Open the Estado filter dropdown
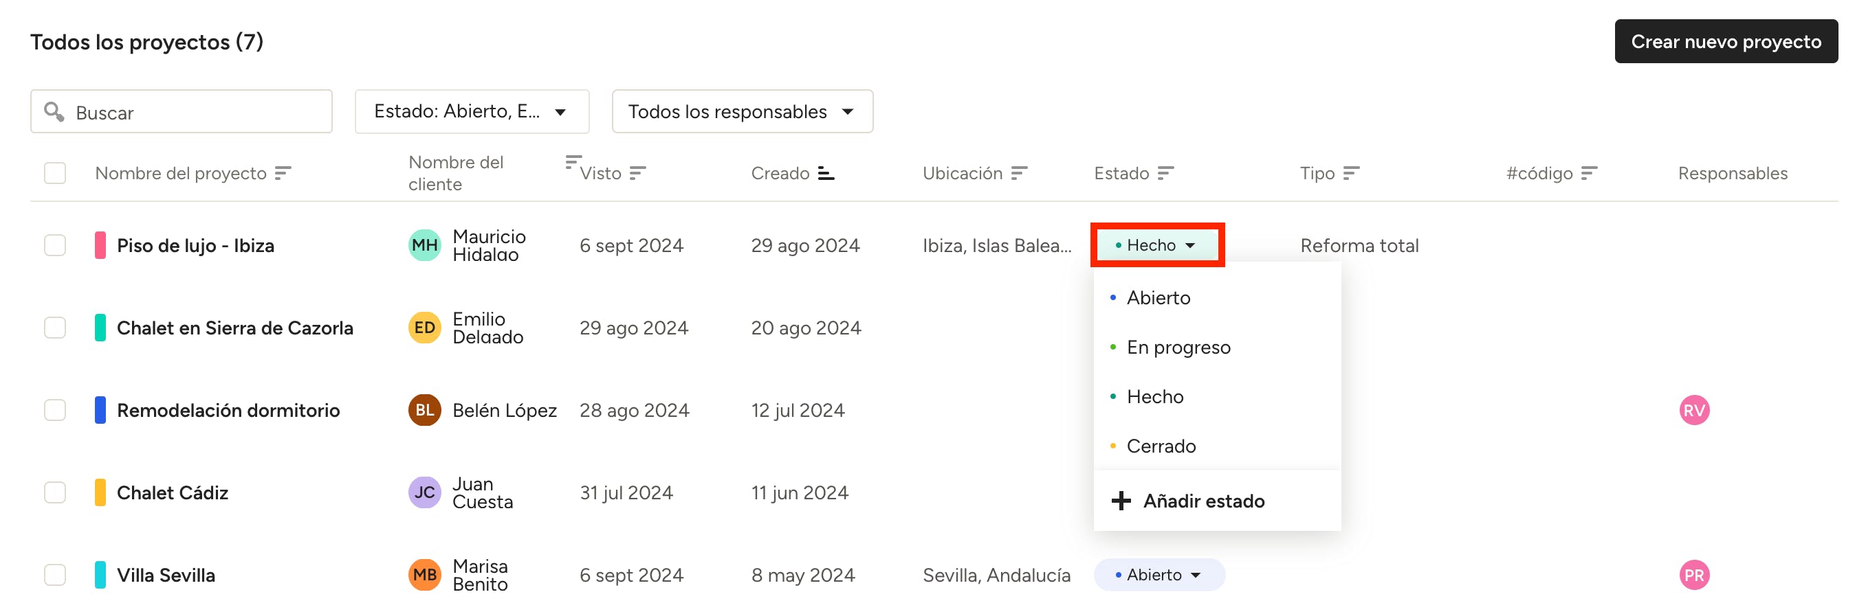 pos(472,112)
